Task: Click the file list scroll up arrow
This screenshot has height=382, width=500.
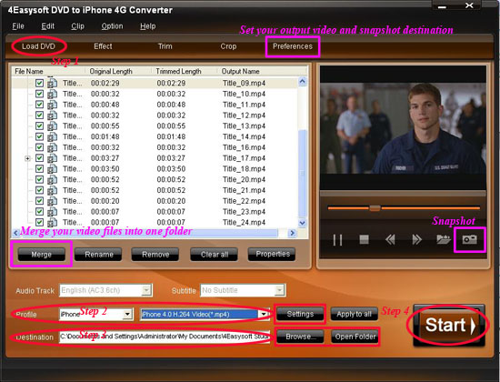Action: coord(303,81)
